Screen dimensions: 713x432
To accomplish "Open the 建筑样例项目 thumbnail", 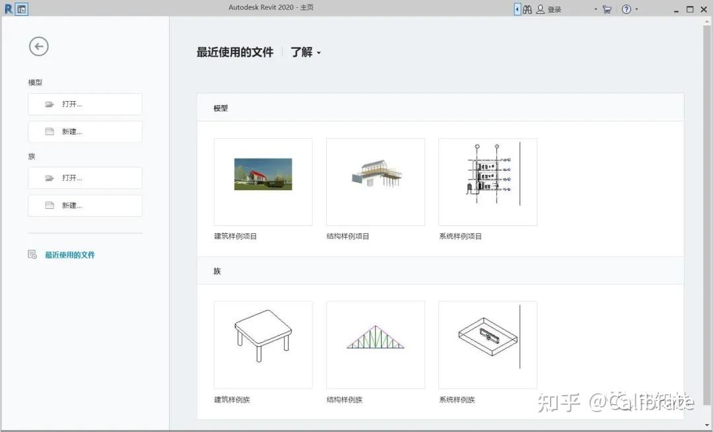I will click(x=263, y=182).
